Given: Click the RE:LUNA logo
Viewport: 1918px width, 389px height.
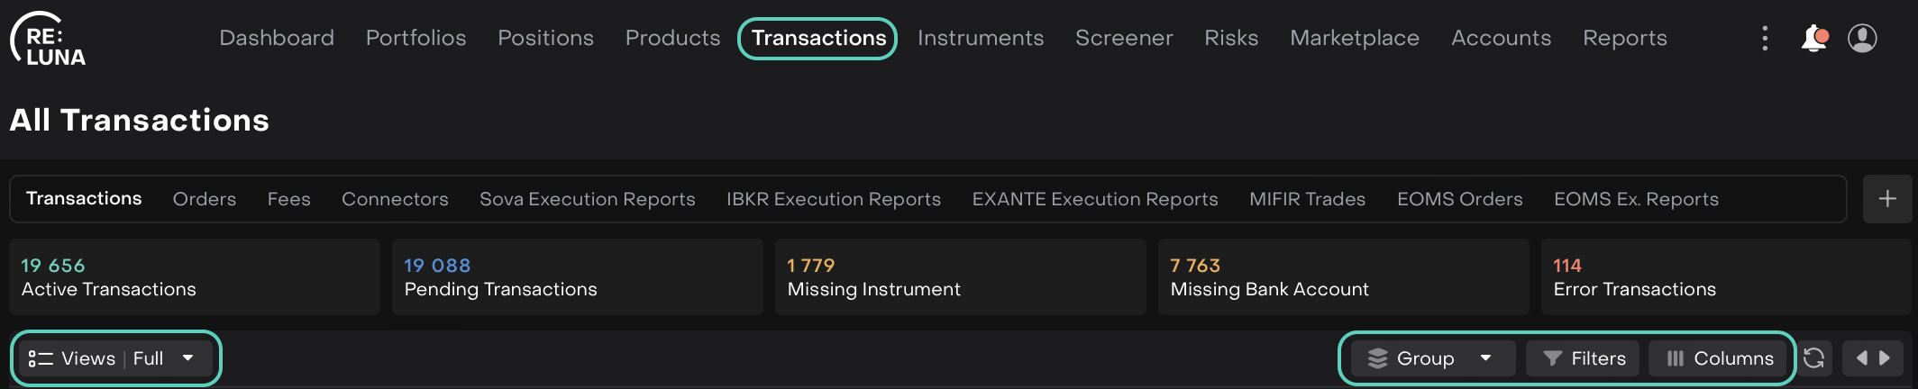Looking at the screenshot, I should pyautogui.click(x=48, y=41).
